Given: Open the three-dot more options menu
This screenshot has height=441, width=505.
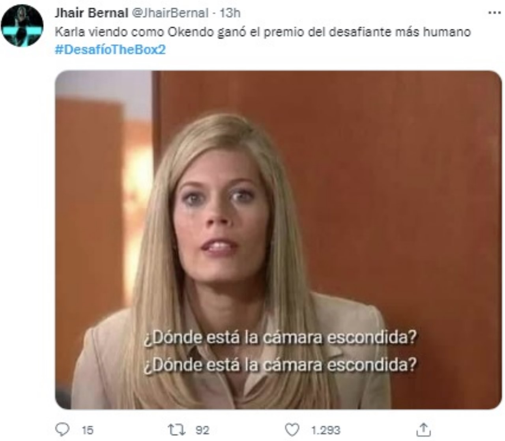Looking at the screenshot, I should tap(494, 13).
